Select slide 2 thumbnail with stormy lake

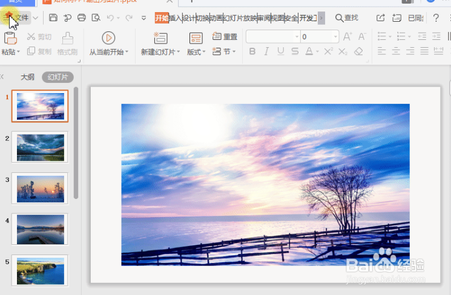(x=41, y=147)
